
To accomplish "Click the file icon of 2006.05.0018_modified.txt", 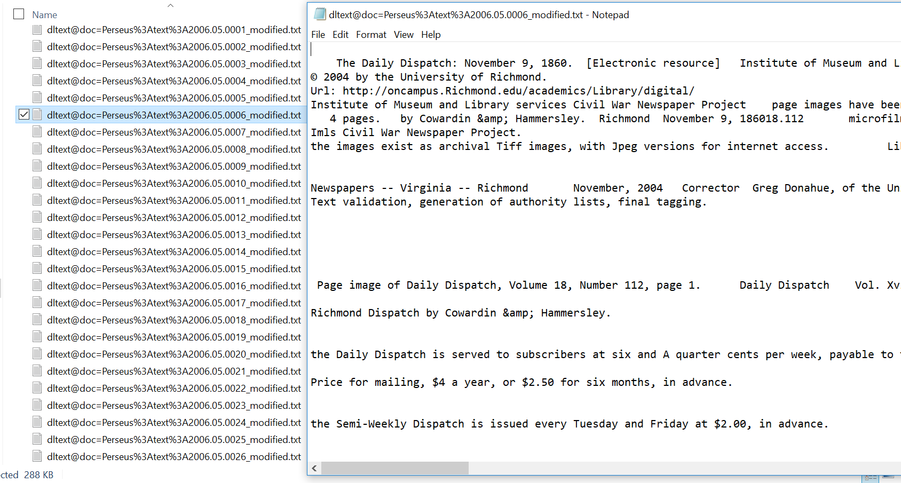I will pyautogui.click(x=37, y=320).
